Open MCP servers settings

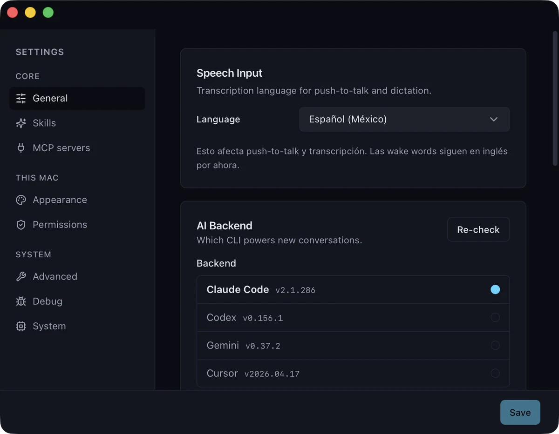coord(77,148)
